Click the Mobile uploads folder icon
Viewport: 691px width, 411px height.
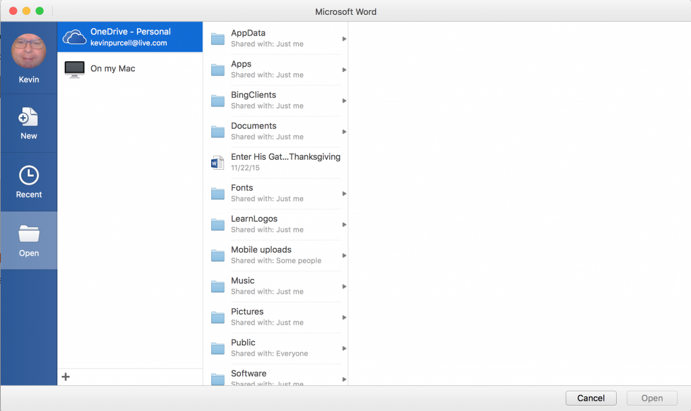click(x=218, y=255)
